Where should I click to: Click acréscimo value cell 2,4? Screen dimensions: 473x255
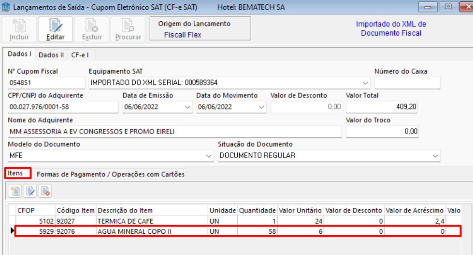pos(415,221)
